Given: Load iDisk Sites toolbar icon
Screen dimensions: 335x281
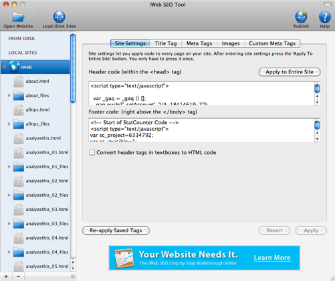Looking at the screenshot, I should pyautogui.click(x=59, y=17).
